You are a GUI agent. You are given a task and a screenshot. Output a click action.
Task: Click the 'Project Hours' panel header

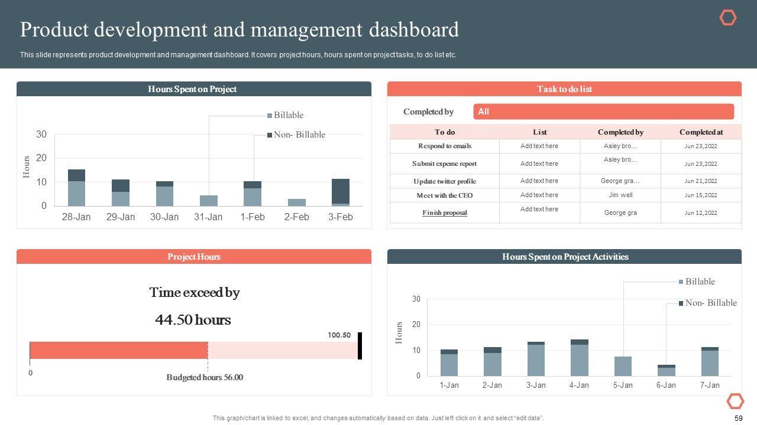tap(194, 257)
